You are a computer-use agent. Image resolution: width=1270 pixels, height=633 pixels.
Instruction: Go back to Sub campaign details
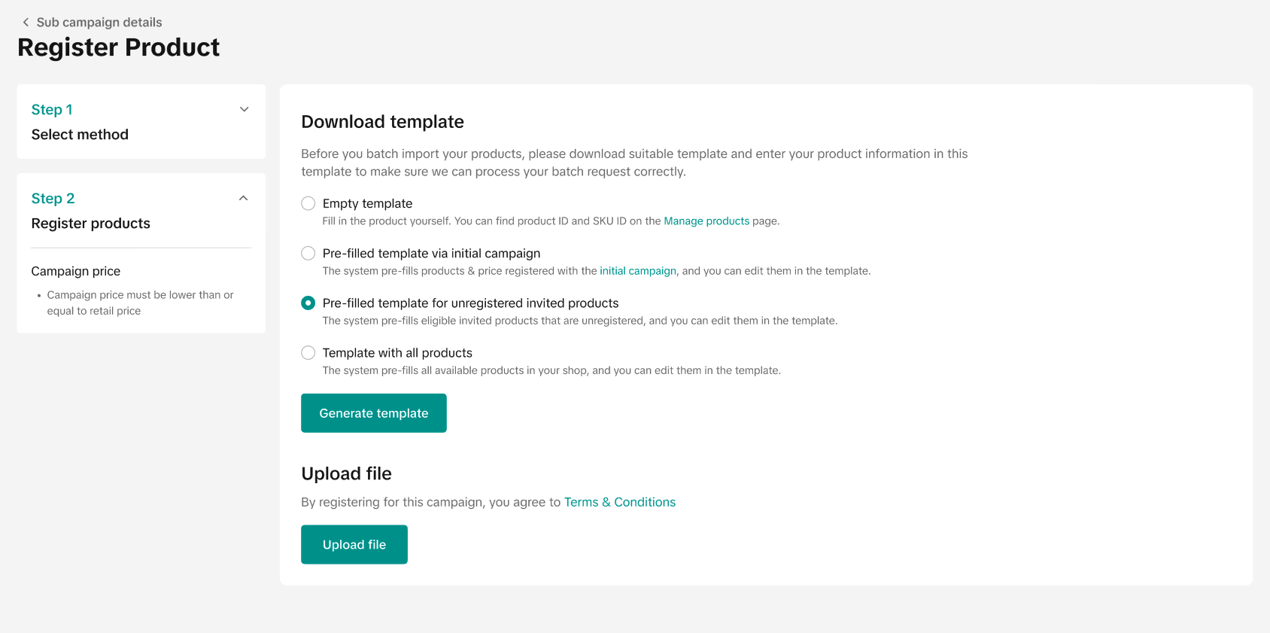(x=99, y=23)
